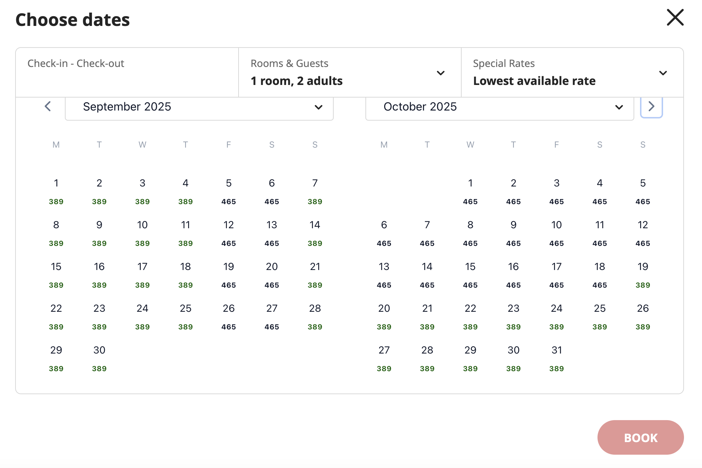Pick October 10 date cell
702x468 pixels.
[557, 233]
